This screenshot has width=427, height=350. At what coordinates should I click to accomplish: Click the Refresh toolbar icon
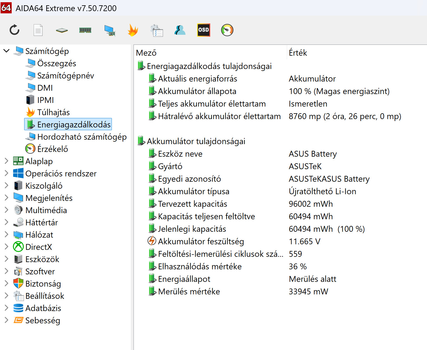[14, 30]
